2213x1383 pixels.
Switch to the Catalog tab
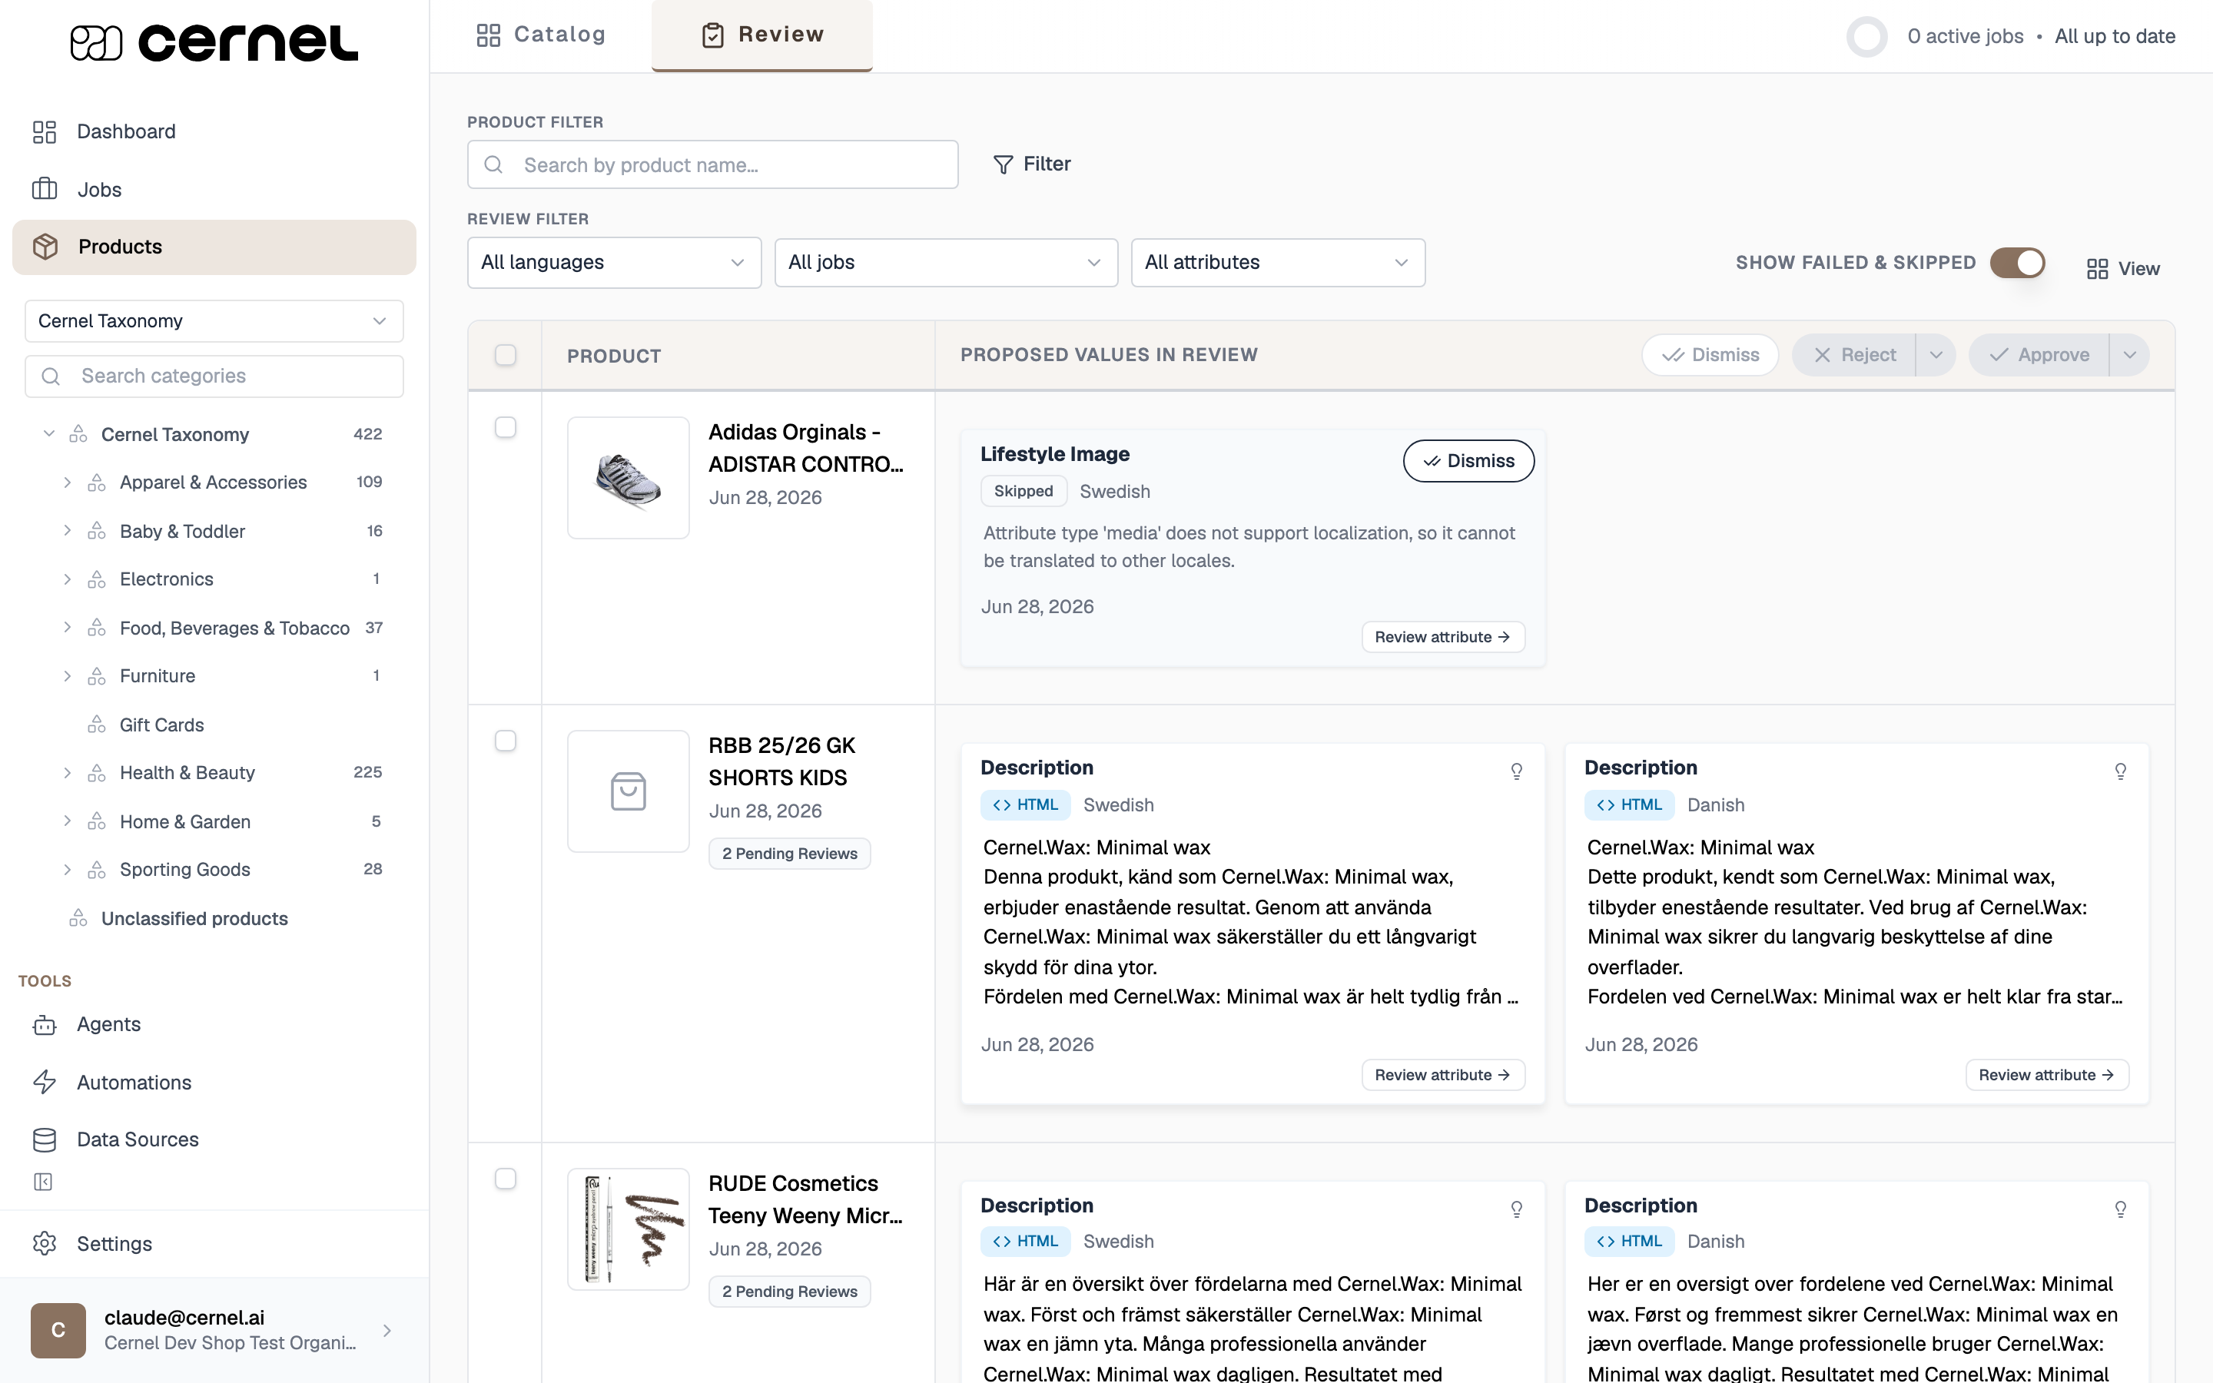(540, 35)
